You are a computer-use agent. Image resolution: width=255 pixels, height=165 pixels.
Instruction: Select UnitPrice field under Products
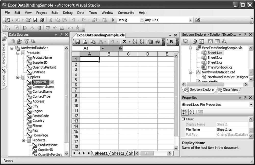click(39, 72)
